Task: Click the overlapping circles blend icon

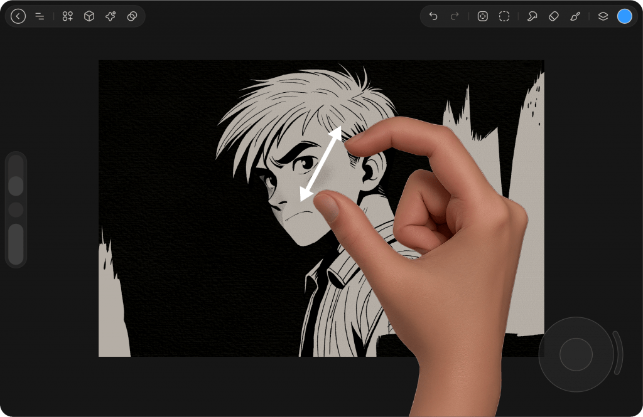Action: pyautogui.click(x=132, y=16)
